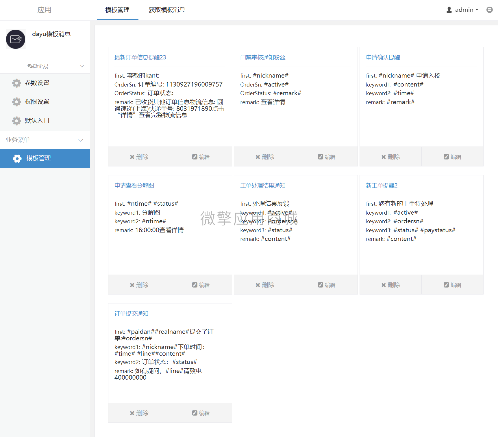Click order number 1130927196009757 text
The height and width of the screenshot is (437, 498).
tap(194, 84)
